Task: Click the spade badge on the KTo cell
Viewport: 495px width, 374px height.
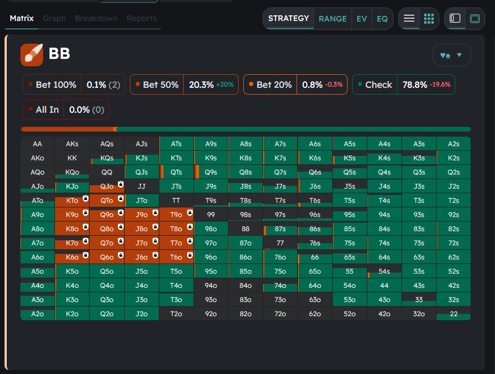Action: pyautogui.click(x=86, y=198)
